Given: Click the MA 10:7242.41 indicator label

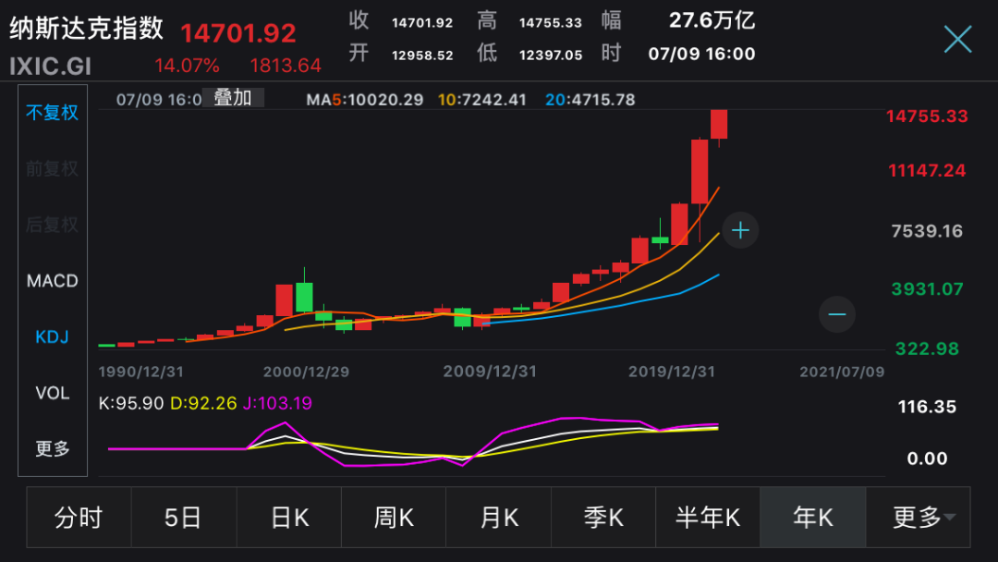Looking at the screenshot, I should 482,100.
